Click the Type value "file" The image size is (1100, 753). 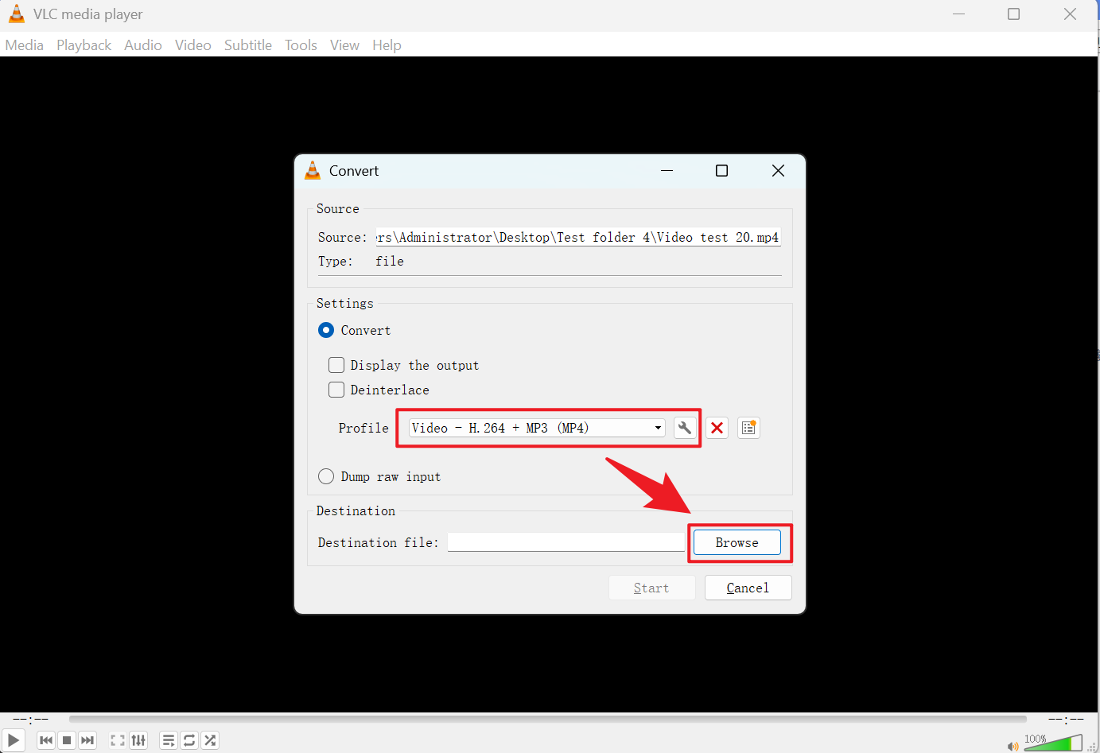[x=390, y=261]
